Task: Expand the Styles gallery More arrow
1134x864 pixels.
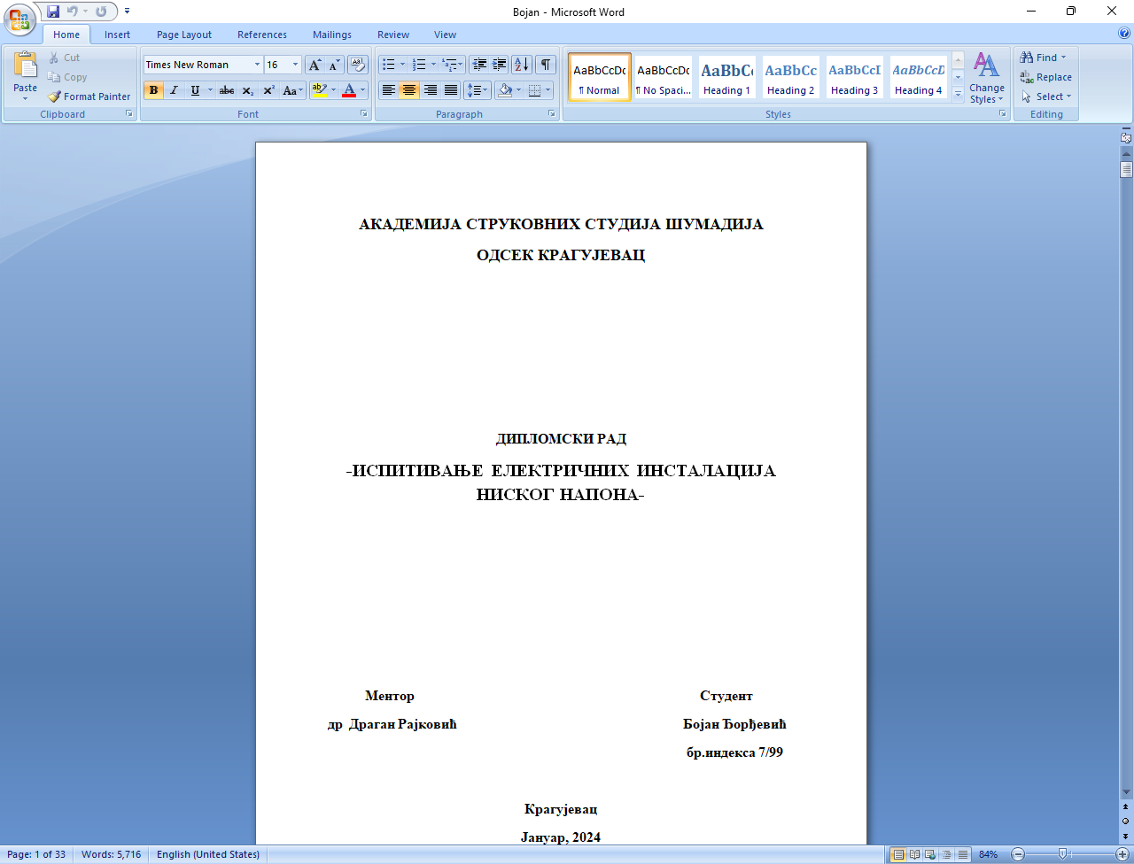Action: click(x=958, y=95)
